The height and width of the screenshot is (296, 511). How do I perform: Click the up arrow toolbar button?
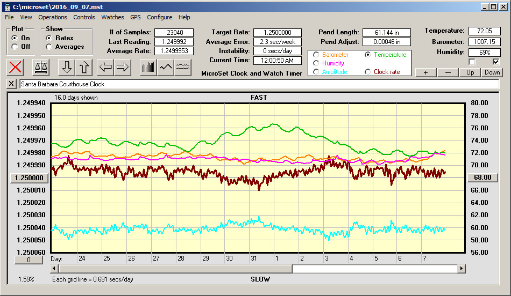coord(84,67)
